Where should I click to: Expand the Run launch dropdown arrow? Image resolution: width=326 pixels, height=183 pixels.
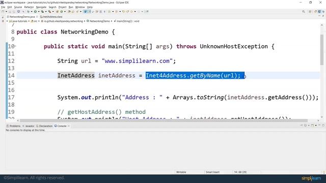pos(39,12)
